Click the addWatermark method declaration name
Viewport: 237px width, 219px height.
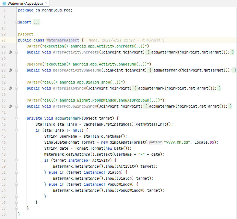(x=68, y=118)
